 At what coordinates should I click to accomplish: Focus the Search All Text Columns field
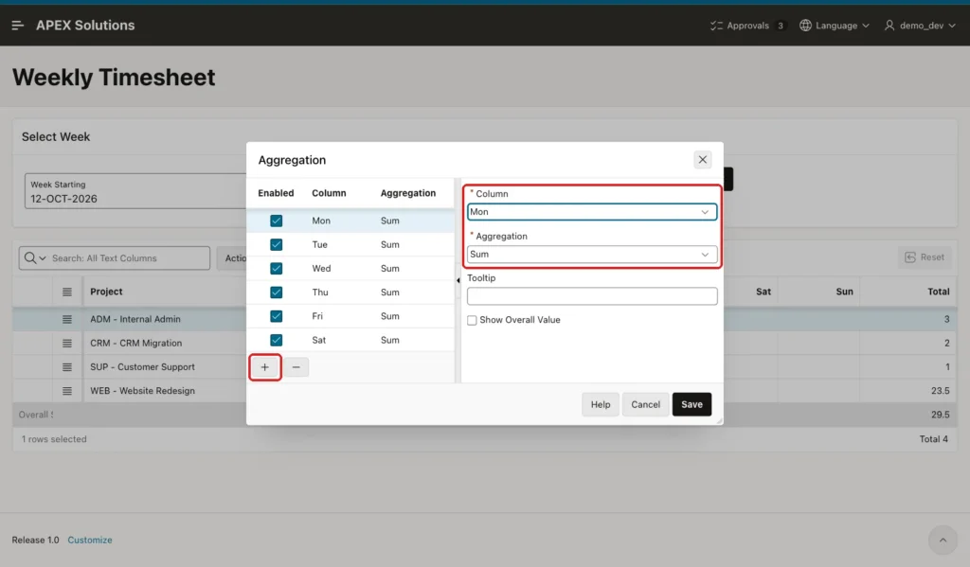point(129,258)
